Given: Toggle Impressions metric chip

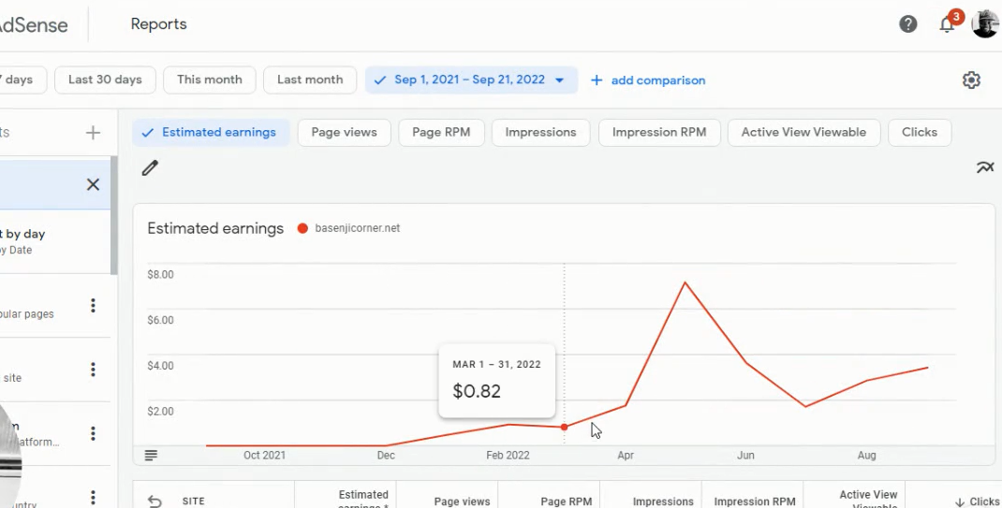Looking at the screenshot, I should pos(540,132).
